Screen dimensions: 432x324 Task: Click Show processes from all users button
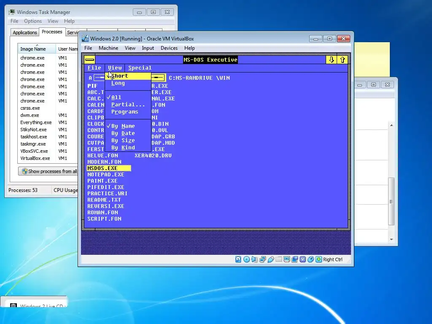coord(49,171)
